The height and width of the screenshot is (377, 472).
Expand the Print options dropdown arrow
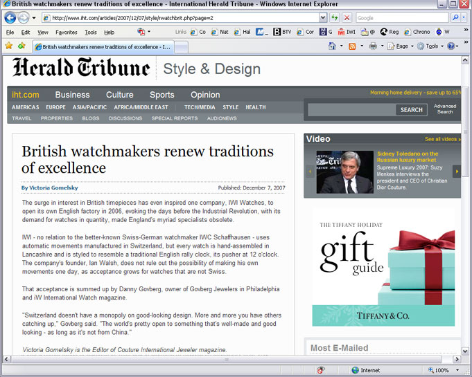tap(383, 46)
